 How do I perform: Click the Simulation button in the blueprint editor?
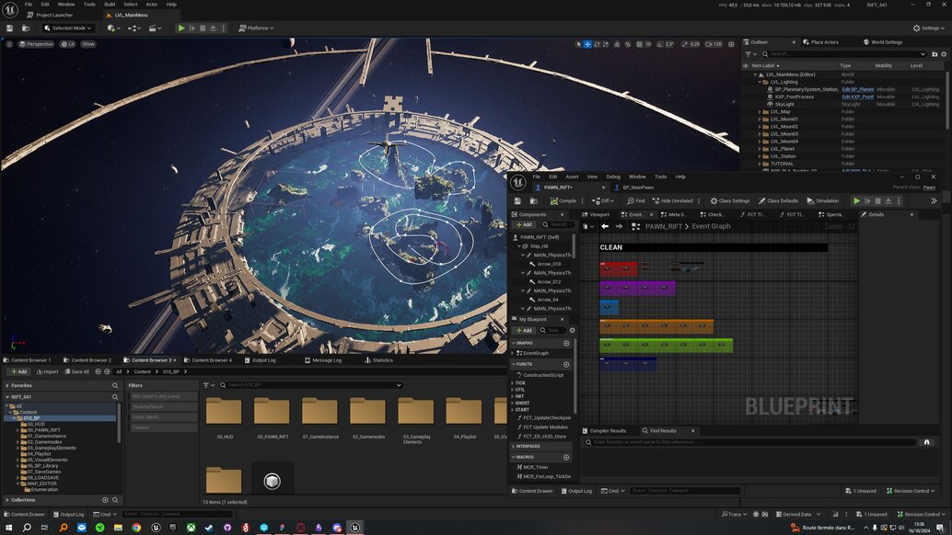(x=822, y=200)
